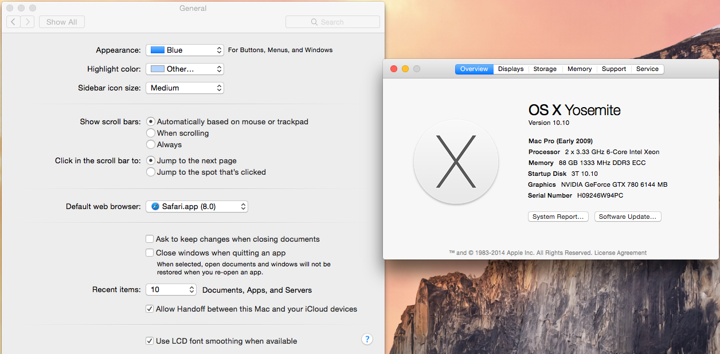Click the blue Appearance color swatch
Screen dimensions: 720x354
(158, 50)
